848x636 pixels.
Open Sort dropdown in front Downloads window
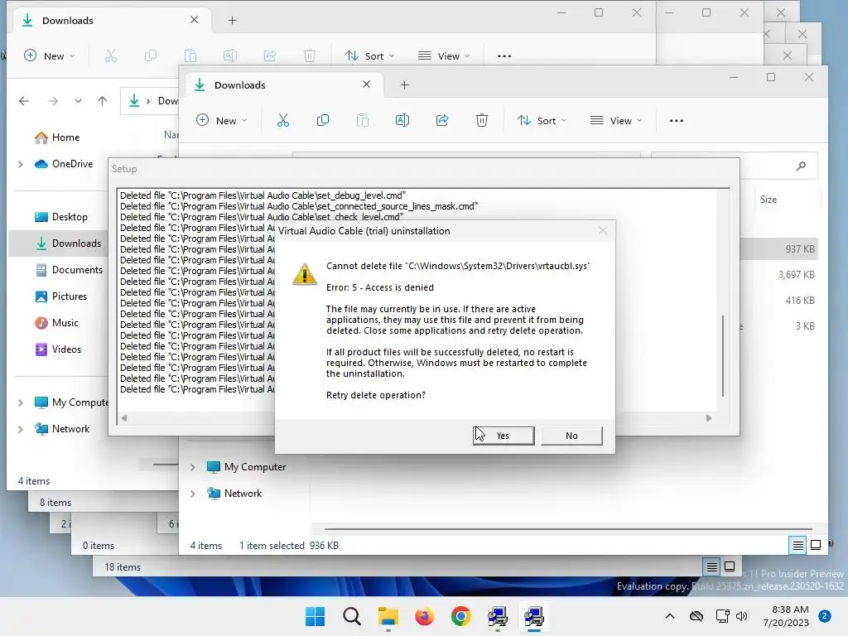pyautogui.click(x=542, y=121)
